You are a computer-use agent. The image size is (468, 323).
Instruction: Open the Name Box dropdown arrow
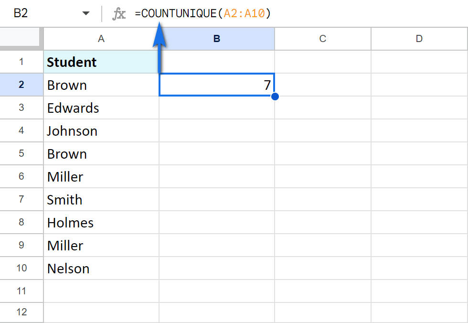tap(86, 13)
